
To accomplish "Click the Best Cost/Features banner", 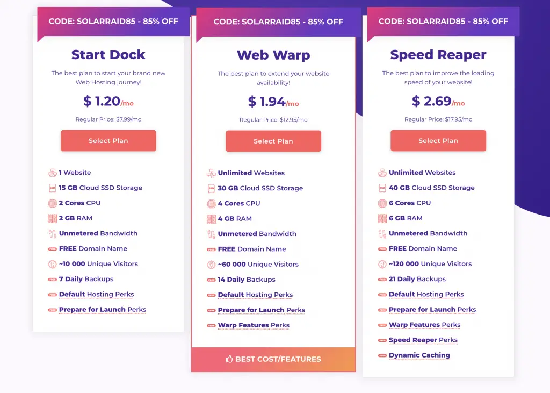I will click(x=273, y=359).
